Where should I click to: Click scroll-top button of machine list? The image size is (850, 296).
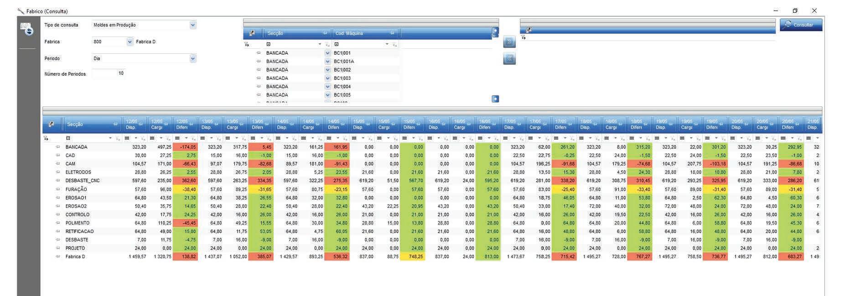pos(495,31)
